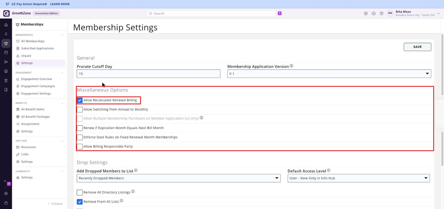Click the lock icon at rail bottom
This screenshot has width=444, height=209.
pos(6,203)
